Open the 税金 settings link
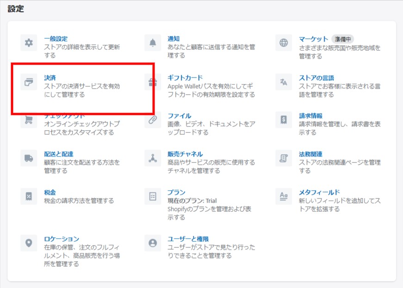Image resolution: width=403 pixels, height=288 pixels. (x=50, y=192)
